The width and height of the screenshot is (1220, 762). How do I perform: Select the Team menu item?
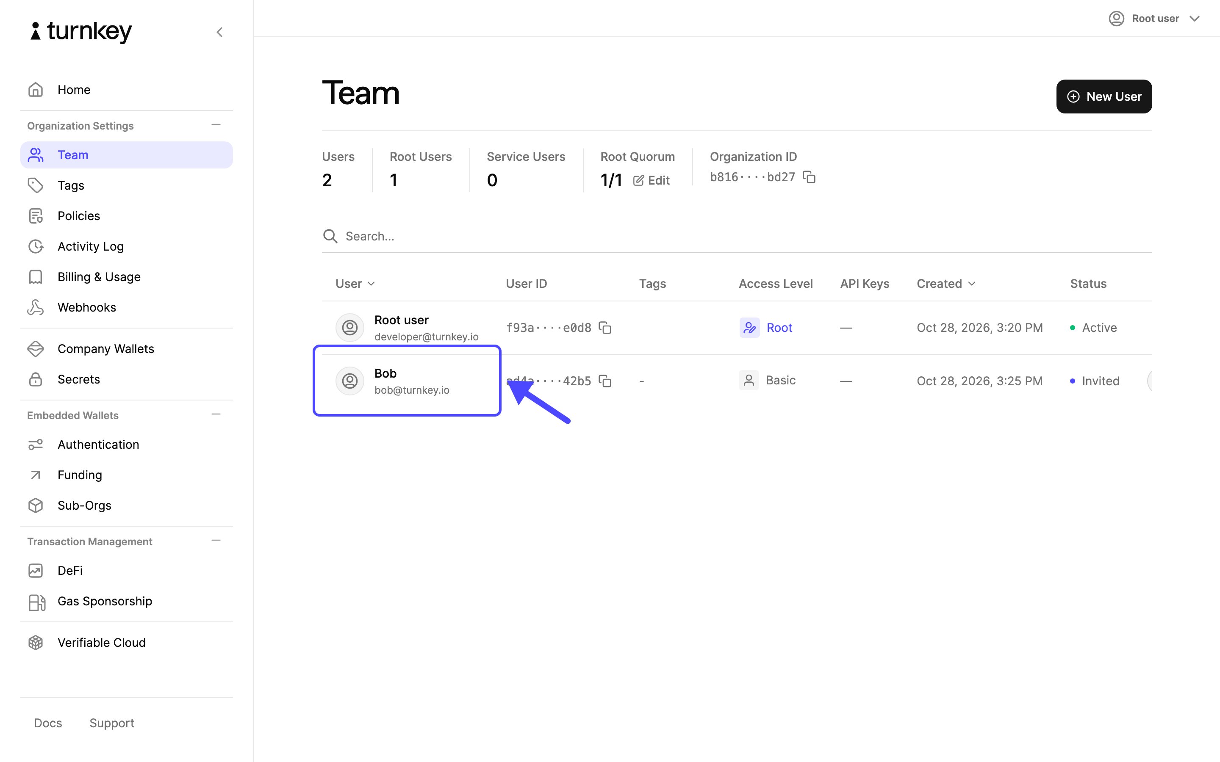pos(127,155)
